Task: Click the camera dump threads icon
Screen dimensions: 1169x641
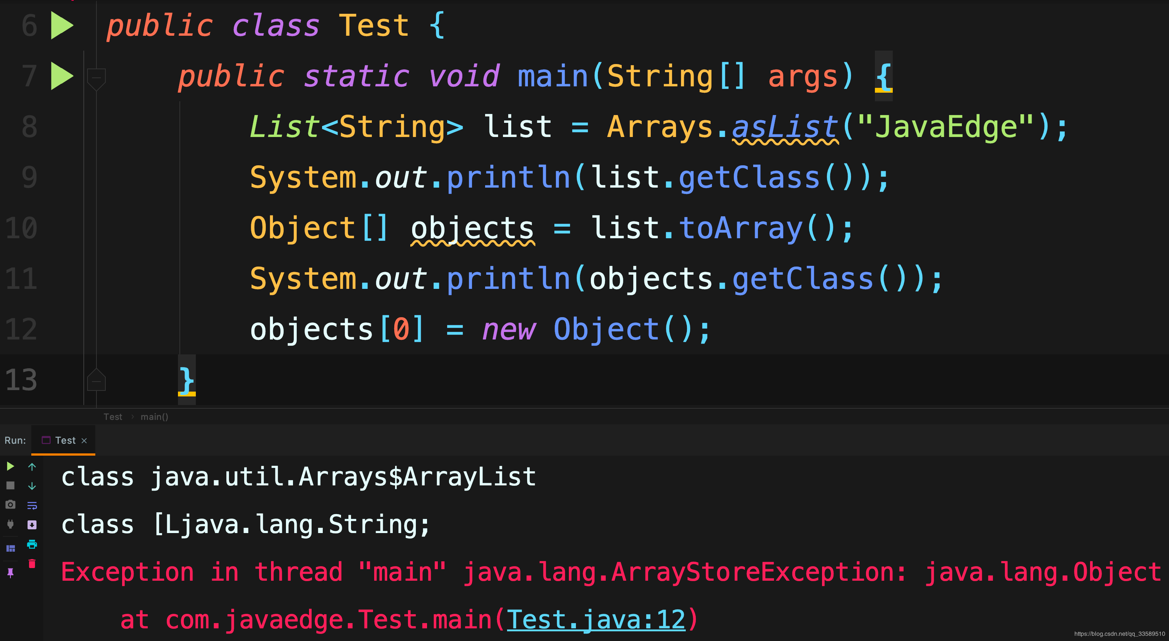Action: tap(10, 504)
